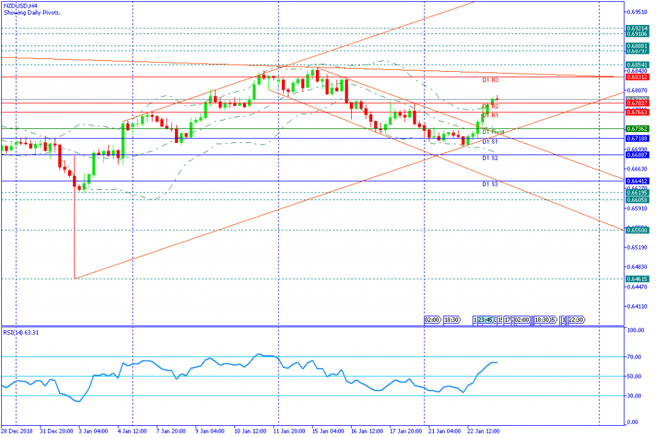This screenshot has height=438, width=656.
Task: Select the D1 S3 pivot label
Action: [x=490, y=184]
